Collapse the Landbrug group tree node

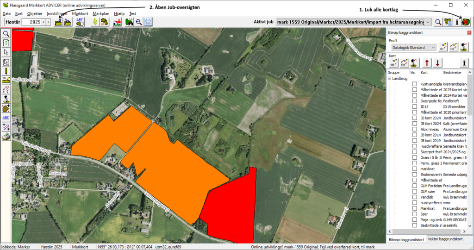click(390, 78)
